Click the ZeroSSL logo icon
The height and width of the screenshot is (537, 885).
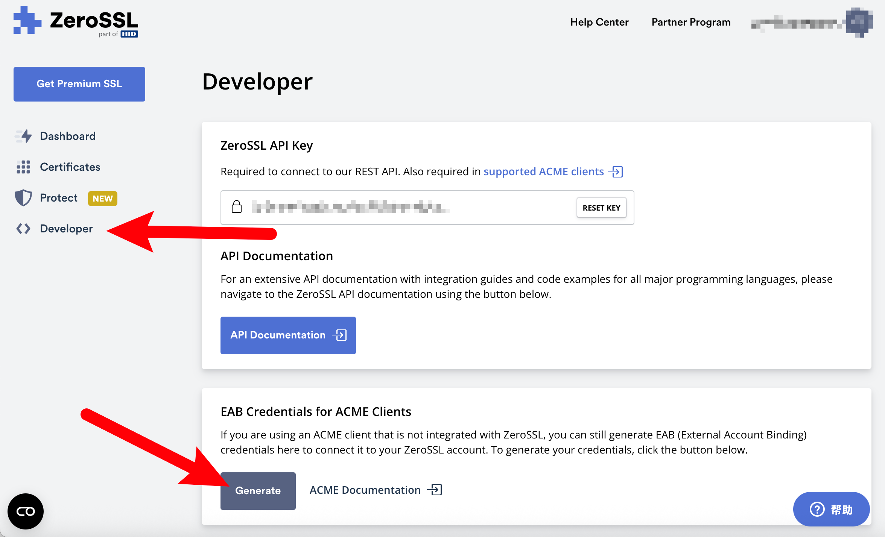click(27, 20)
